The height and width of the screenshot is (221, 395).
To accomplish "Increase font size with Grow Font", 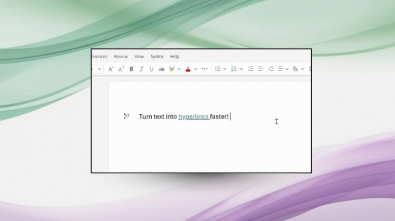I will pyautogui.click(x=111, y=69).
